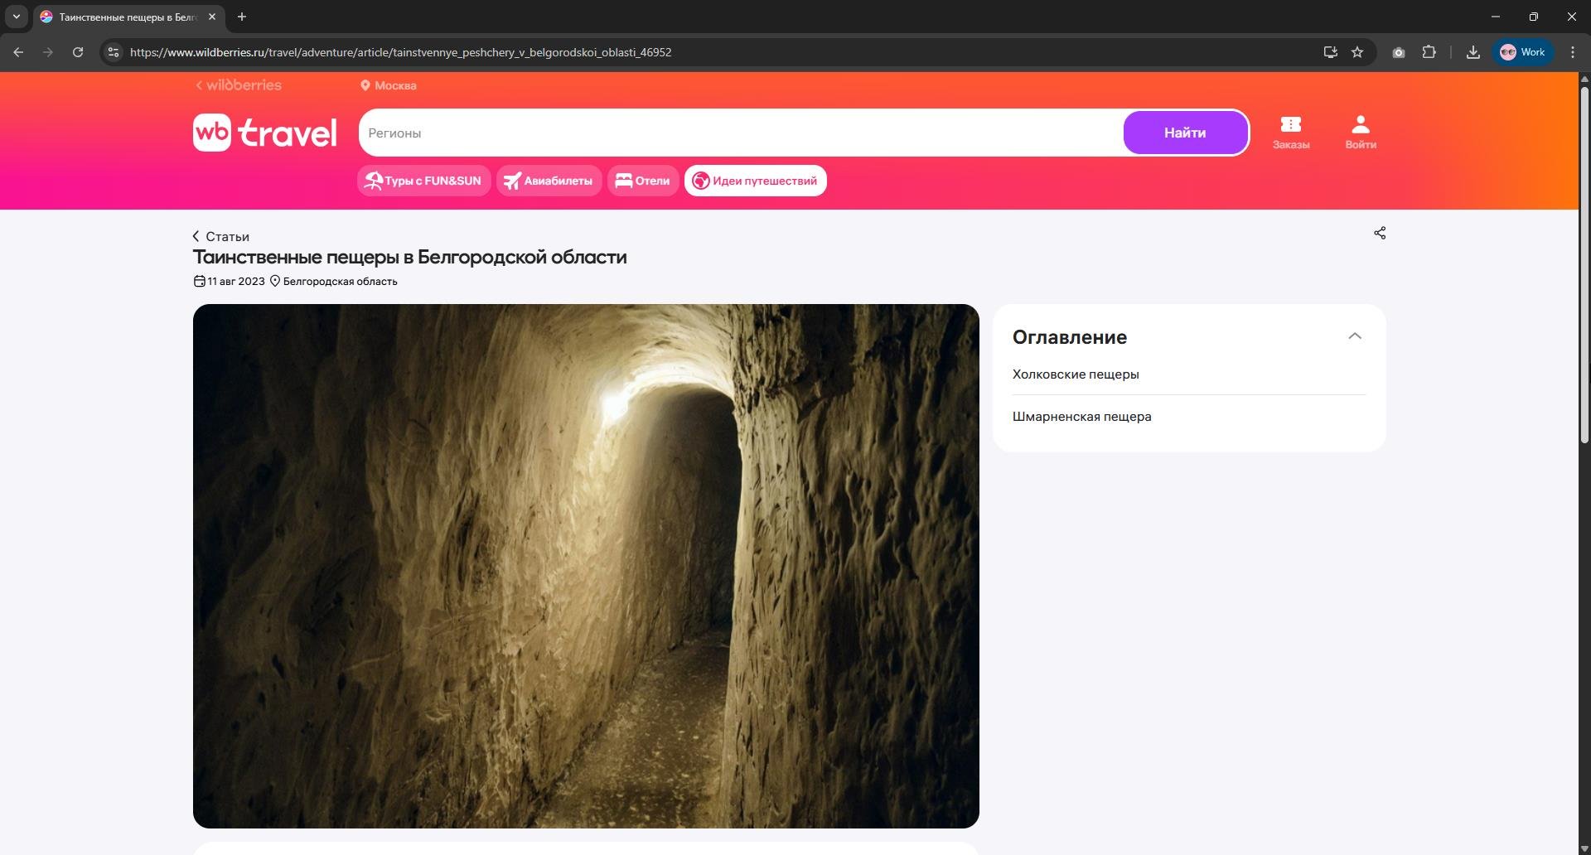
Task: Click the wb travel logo
Action: (x=265, y=133)
